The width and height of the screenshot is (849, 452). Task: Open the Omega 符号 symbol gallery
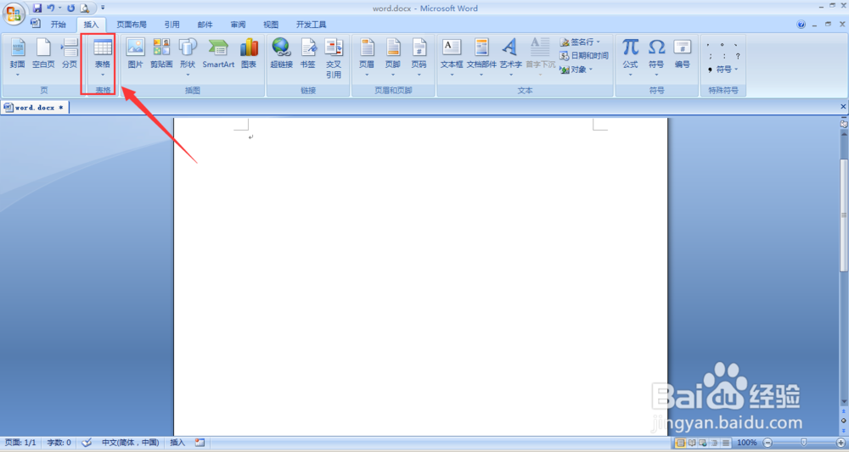pyautogui.click(x=656, y=58)
